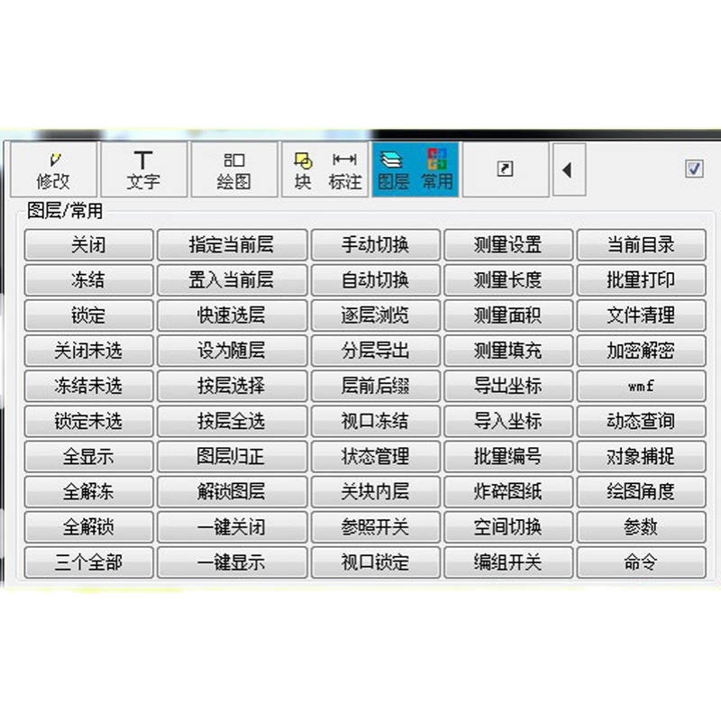Image resolution: width=721 pixels, height=721 pixels.
Task: Switch to the 图层 (Layer) icon tab
Action: tap(393, 169)
